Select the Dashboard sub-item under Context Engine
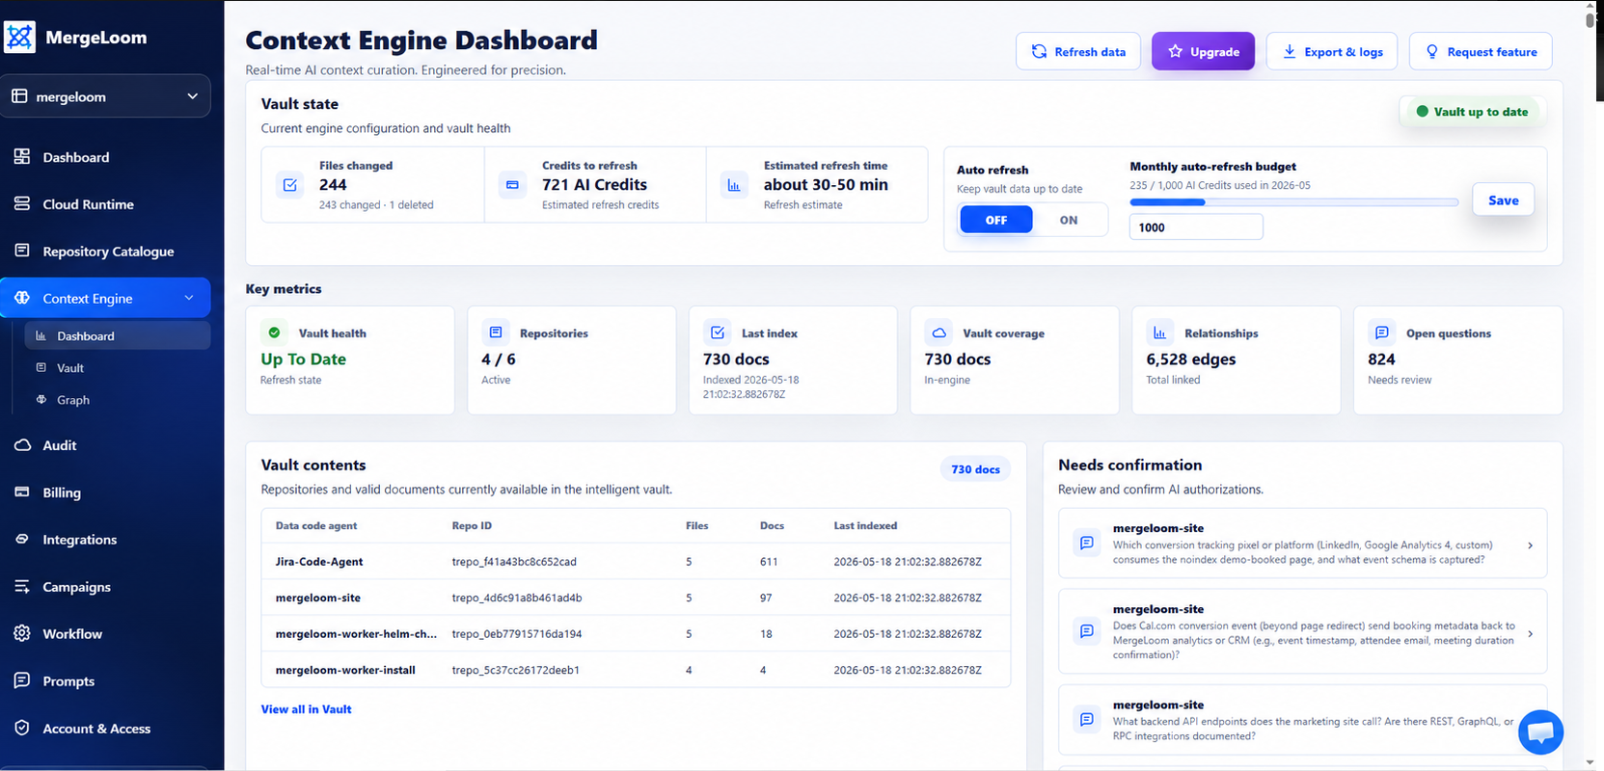The image size is (1604, 771). tap(118, 335)
